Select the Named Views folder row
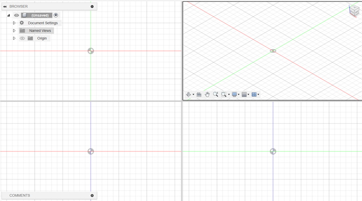 [37, 31]
